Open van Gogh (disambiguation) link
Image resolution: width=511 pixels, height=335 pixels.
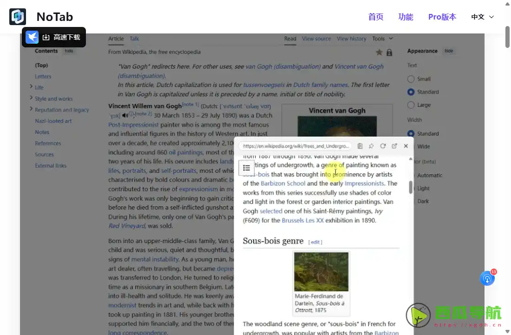[x=283, y=66]
